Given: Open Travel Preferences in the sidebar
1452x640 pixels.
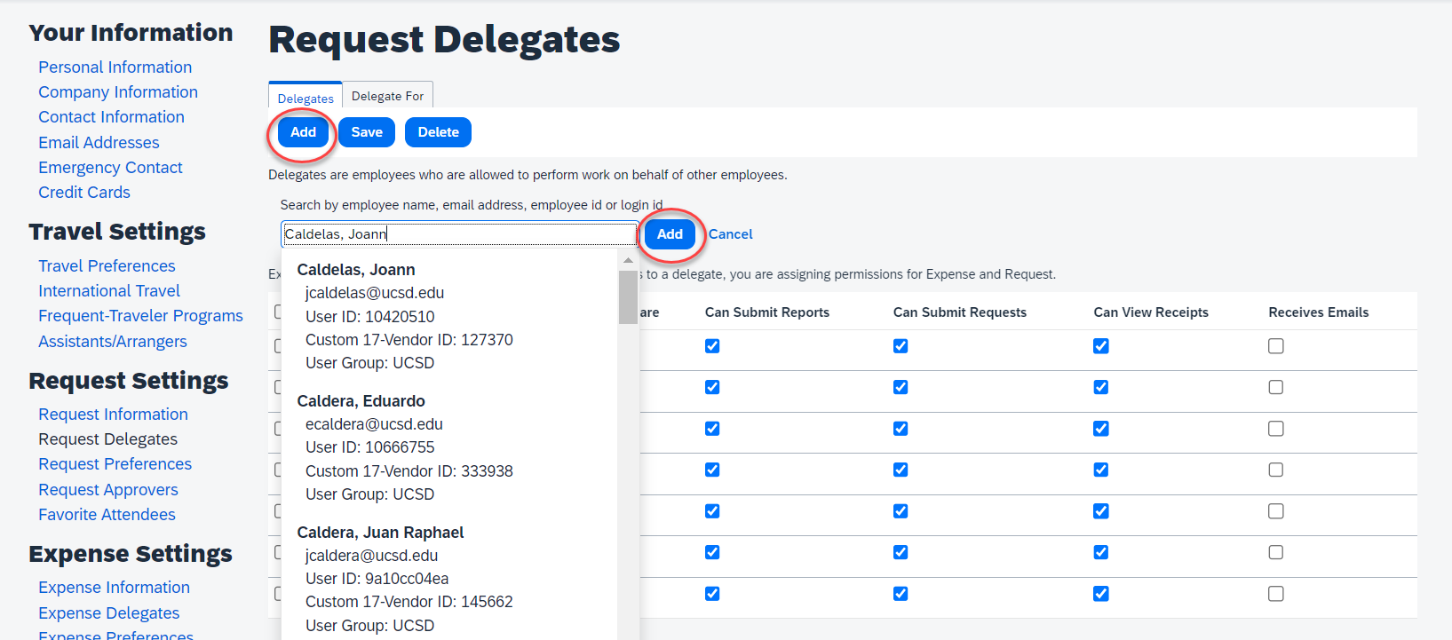Looking at the screenshot, I should coord(107,266).
